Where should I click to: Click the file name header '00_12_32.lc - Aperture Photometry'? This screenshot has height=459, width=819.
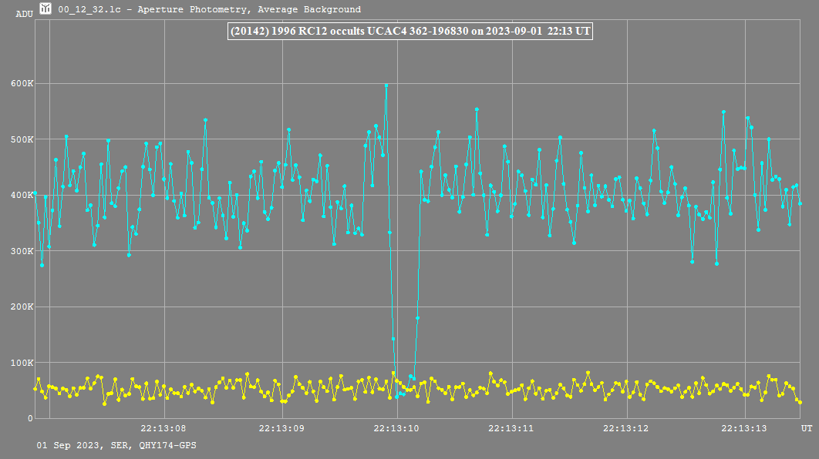[209, 9]
